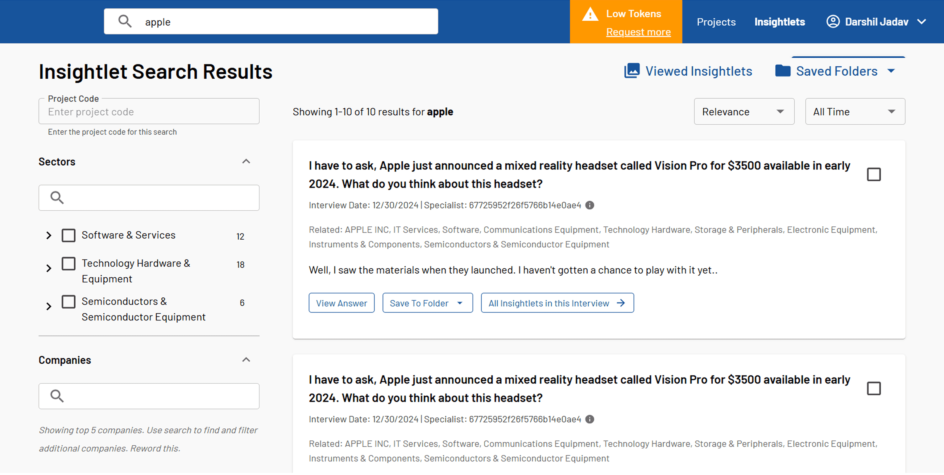Open the Saved Folders dropdown arrow

[x=891, y=71]
